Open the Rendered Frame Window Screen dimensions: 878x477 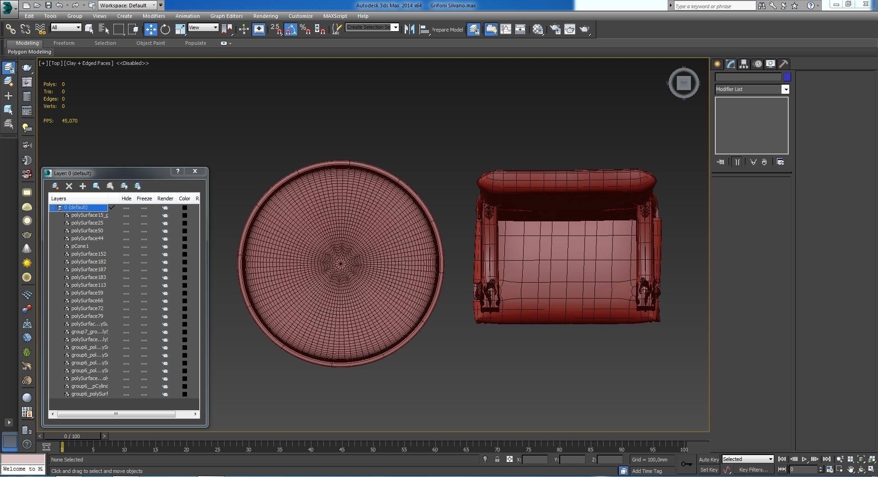(x=570, y=29)
